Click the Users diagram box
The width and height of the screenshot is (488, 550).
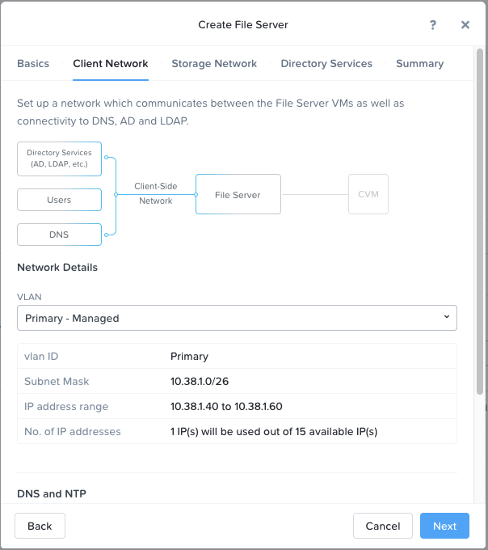59,200
